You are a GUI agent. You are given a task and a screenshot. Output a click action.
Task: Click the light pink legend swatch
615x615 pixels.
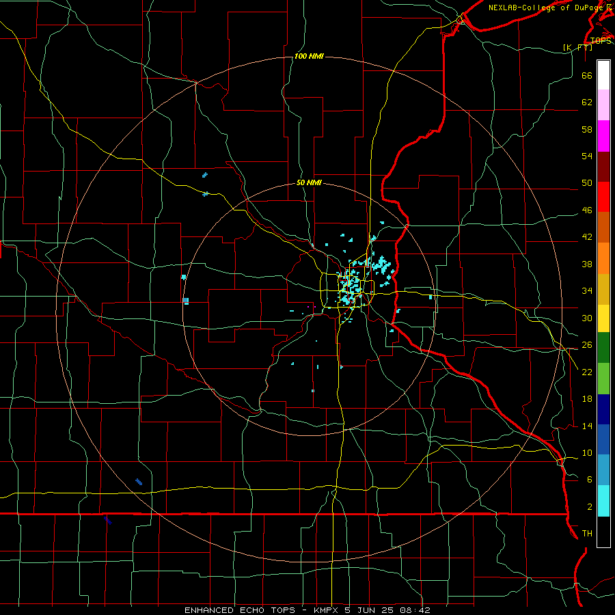coord(603,105)
